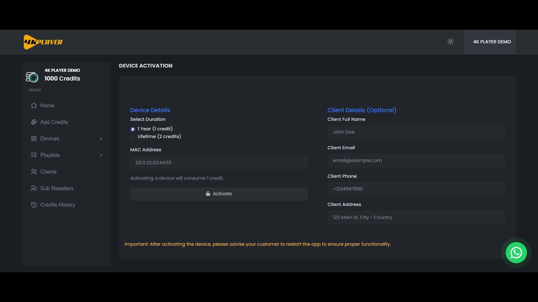Select the 1 Year (1 credit) option
The height and width of the screenshot is (302, 538).
pyautogui.click(x=133, y=129)
